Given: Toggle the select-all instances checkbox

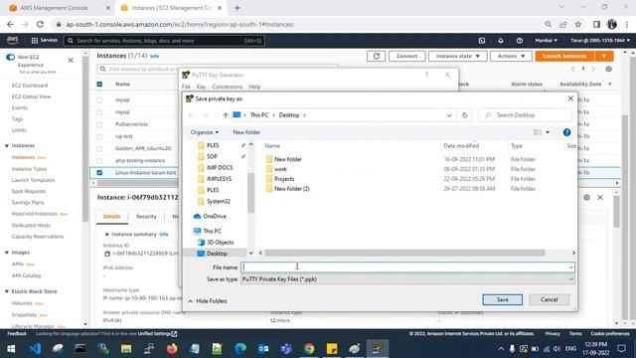Looking at the screenshot, I should 99,84.
